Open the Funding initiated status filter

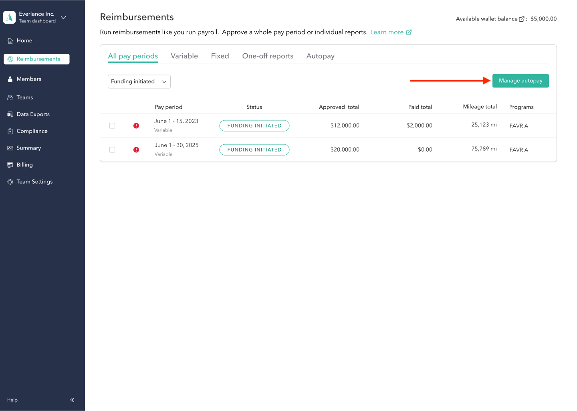[x=139, y=81]
